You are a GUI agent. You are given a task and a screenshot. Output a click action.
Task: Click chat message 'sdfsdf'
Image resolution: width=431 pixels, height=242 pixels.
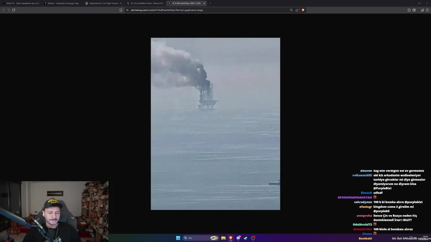378,193
